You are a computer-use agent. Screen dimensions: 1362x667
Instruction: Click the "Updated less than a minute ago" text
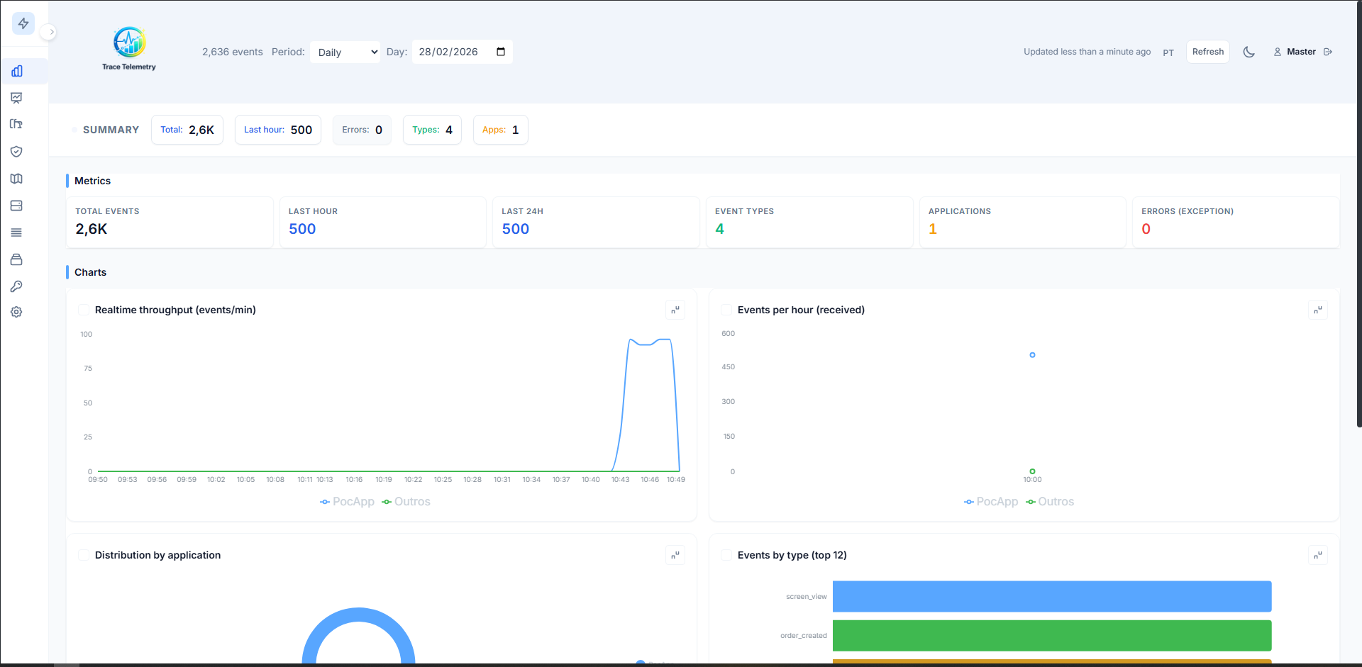pos(1087,52)
